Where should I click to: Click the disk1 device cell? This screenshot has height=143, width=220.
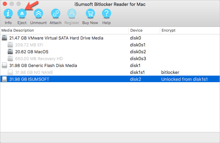tap(135, 66)
